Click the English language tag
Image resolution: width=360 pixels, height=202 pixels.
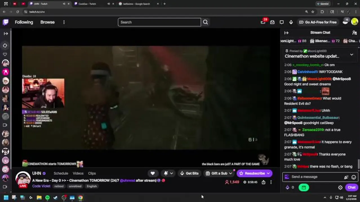pos(92,186)
